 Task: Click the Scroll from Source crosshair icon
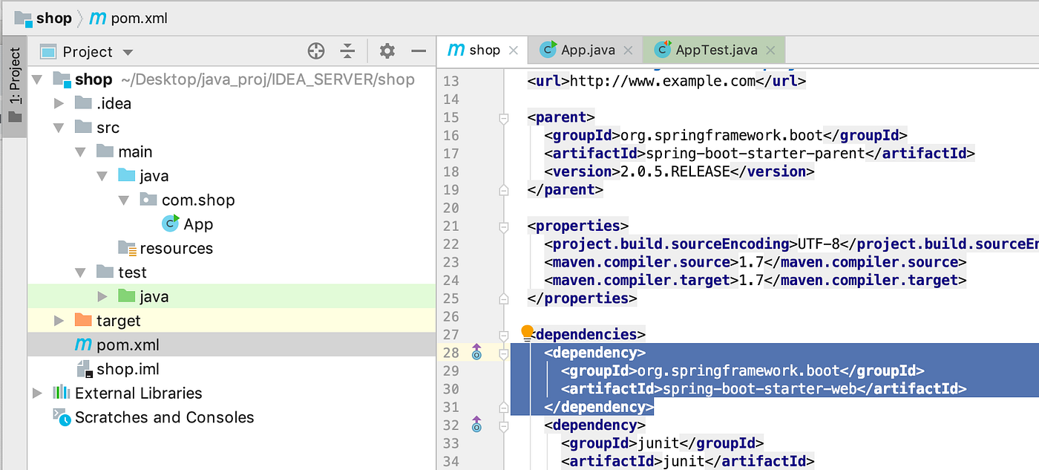(315, 50)
